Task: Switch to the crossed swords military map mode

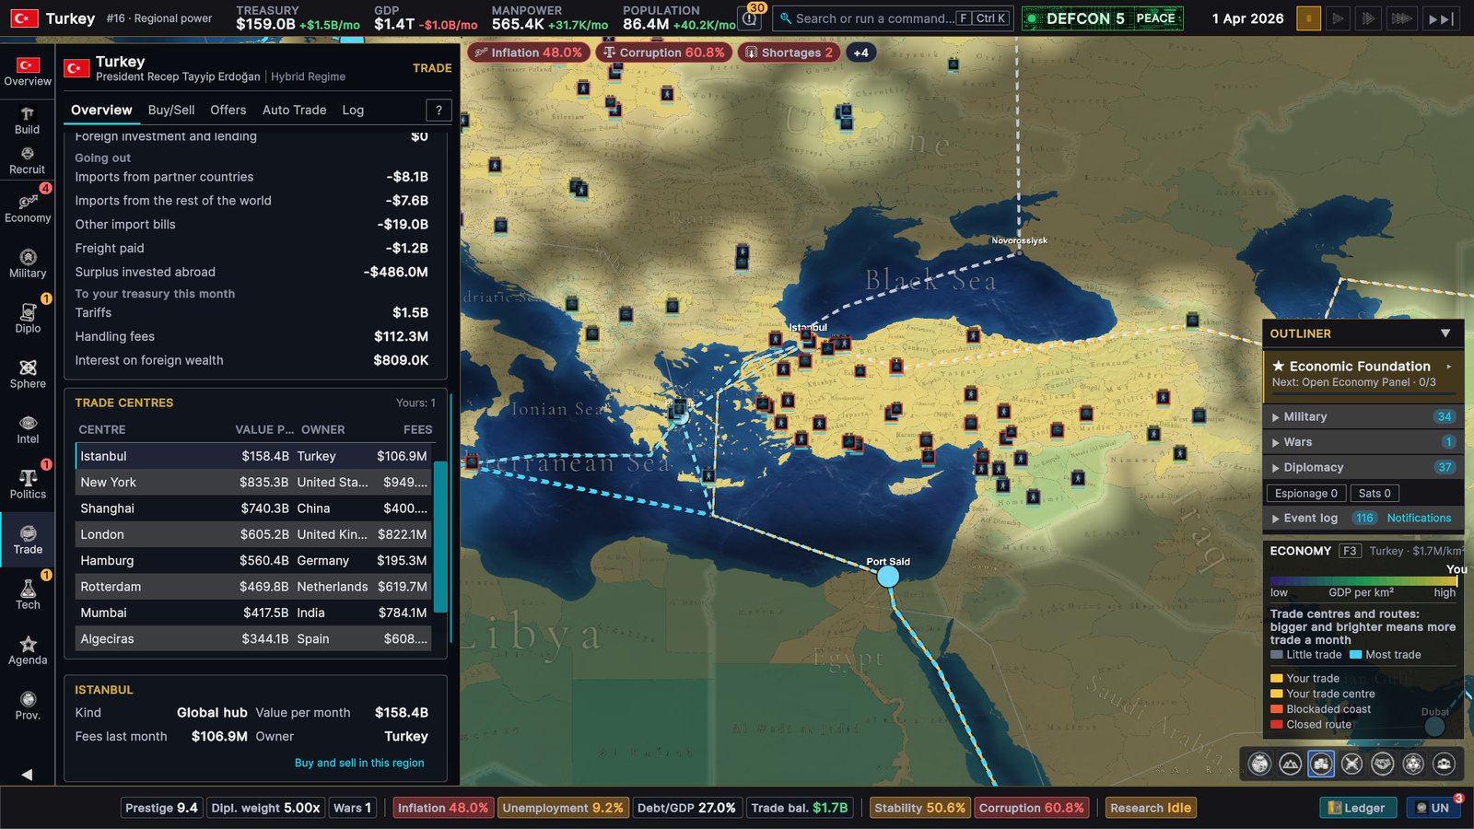Action: pos(1351,764)
